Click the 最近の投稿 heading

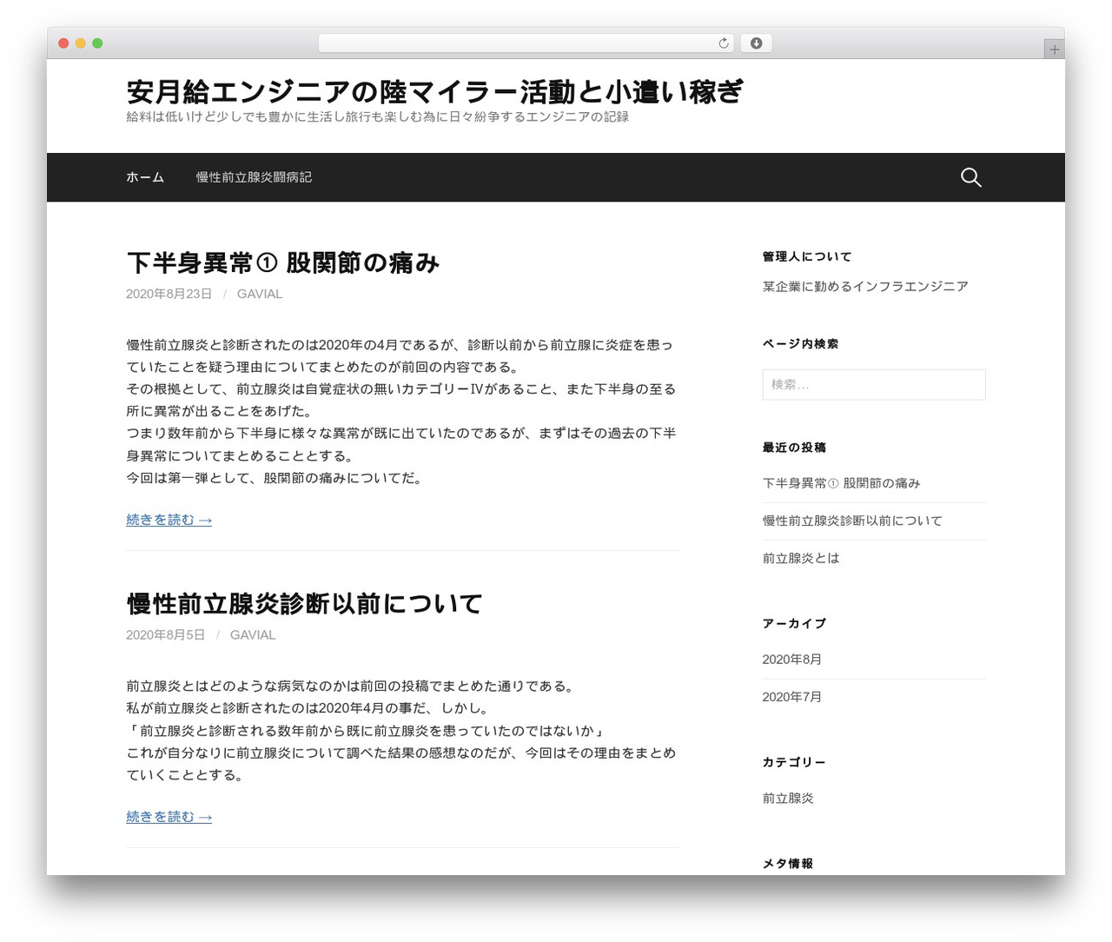(794, 448)
